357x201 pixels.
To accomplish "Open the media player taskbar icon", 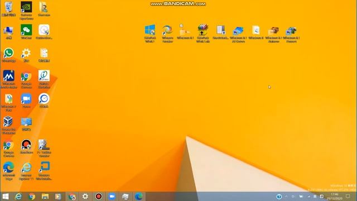I will coord(58,197).
